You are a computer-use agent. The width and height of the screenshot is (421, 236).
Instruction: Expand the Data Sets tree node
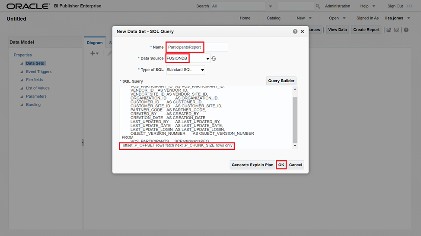[x=22, y=63]
